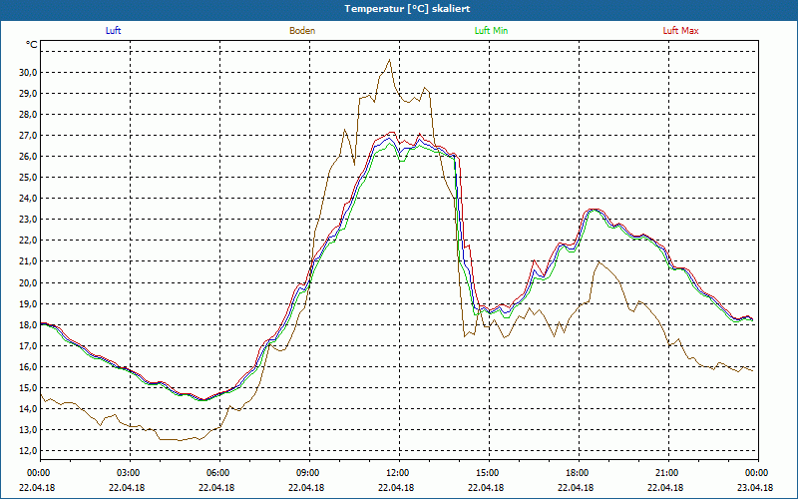The image size is (798, 499).
Task: Click the 27,0 y-axis value
Action: pyautogui.click(x=29, y=136)
